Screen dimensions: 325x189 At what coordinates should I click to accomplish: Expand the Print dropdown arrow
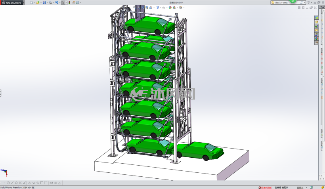(x=54, y=3)
